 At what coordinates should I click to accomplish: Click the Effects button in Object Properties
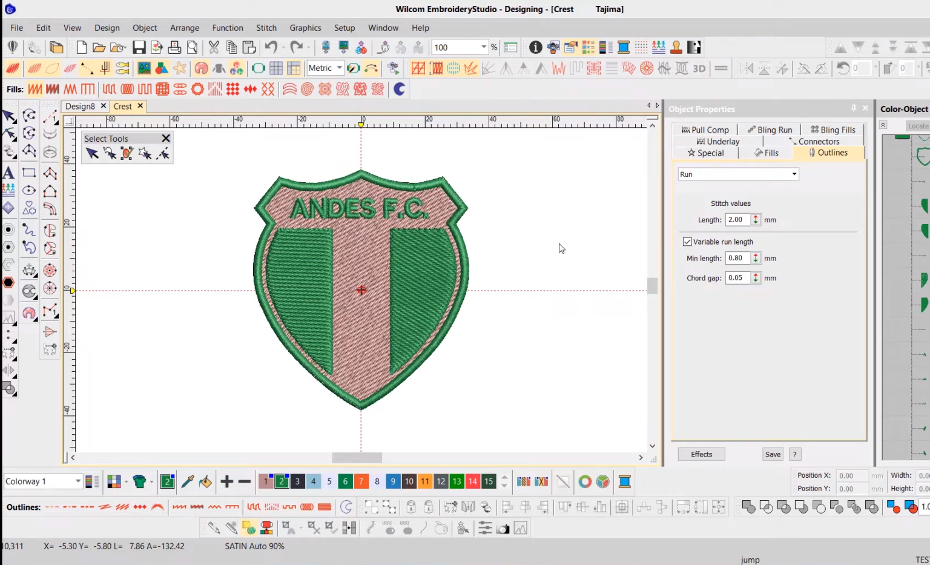click(701, 454)
